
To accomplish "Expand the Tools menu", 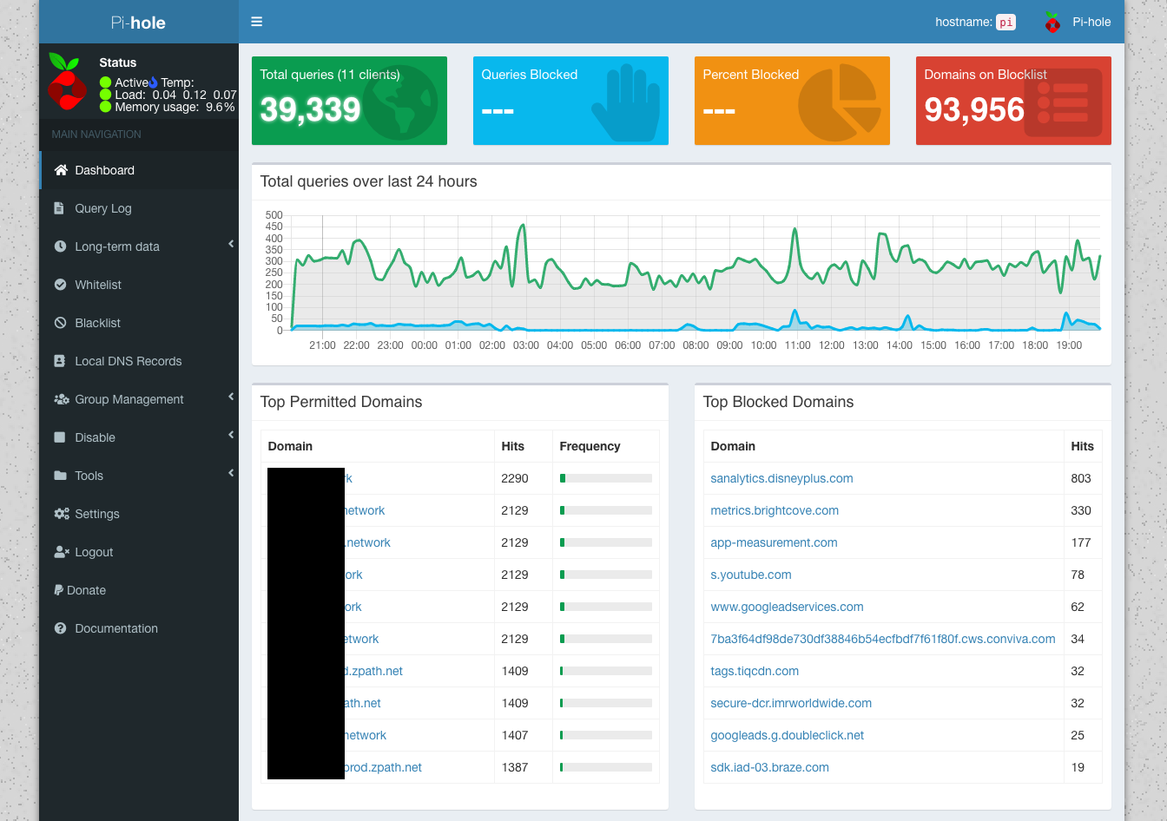I will (89, 476).
